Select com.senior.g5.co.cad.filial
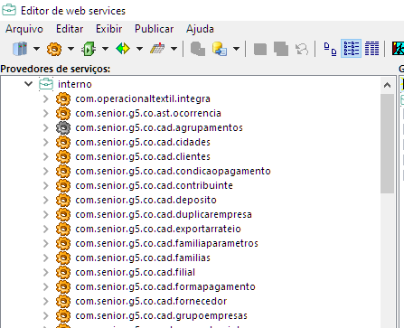Viewport: 404px width, 328px height. [136, 272]
